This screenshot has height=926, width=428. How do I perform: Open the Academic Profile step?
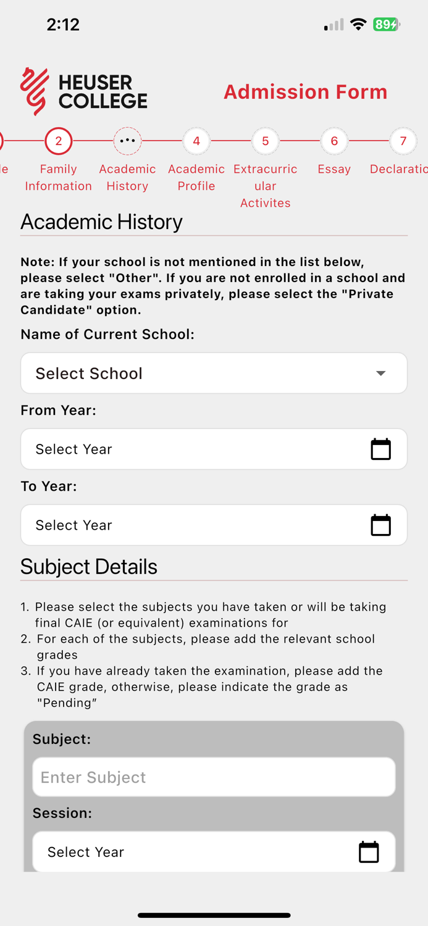click(196, 141)
